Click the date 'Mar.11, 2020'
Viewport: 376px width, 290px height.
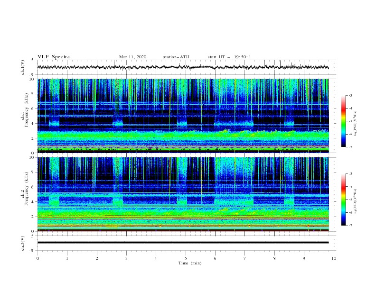coord(132,57)
